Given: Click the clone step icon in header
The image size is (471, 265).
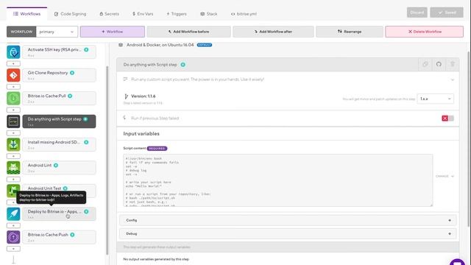Looking at the screenshot, I should (425, 64).
